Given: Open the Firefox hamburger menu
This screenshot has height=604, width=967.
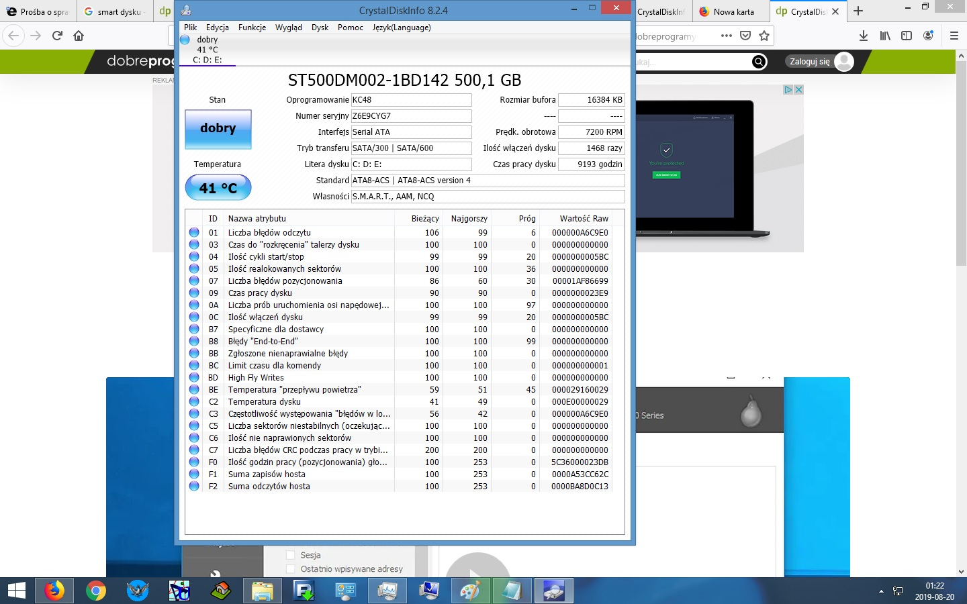Looking at the screenshot, I should (954, 36).
